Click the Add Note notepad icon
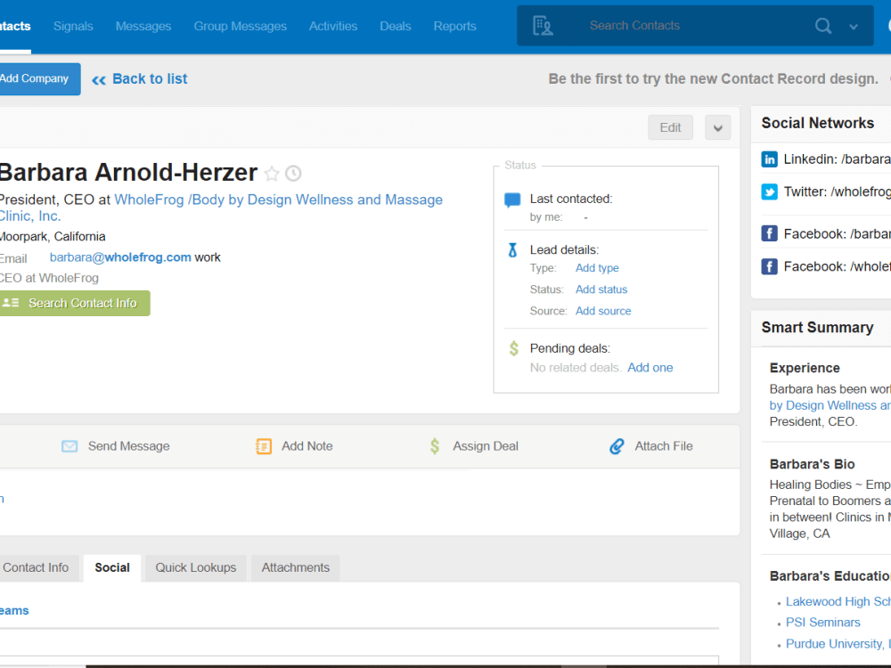The height and width of the screenshot is (668, 891). [264, 446]
